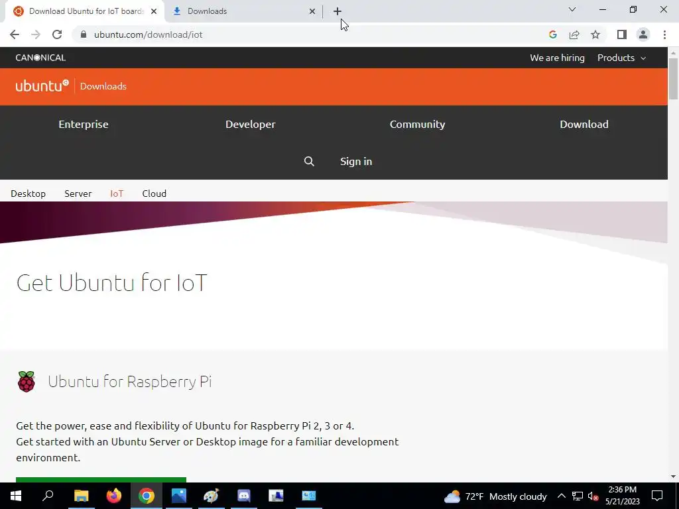Open the We are hiring link
Viewport: 679px width, 509px height.
557,58
